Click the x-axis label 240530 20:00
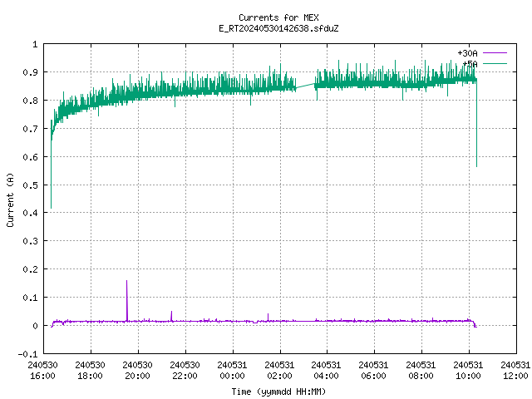This screenshot has width=532, height=399. tap(137, 370)
